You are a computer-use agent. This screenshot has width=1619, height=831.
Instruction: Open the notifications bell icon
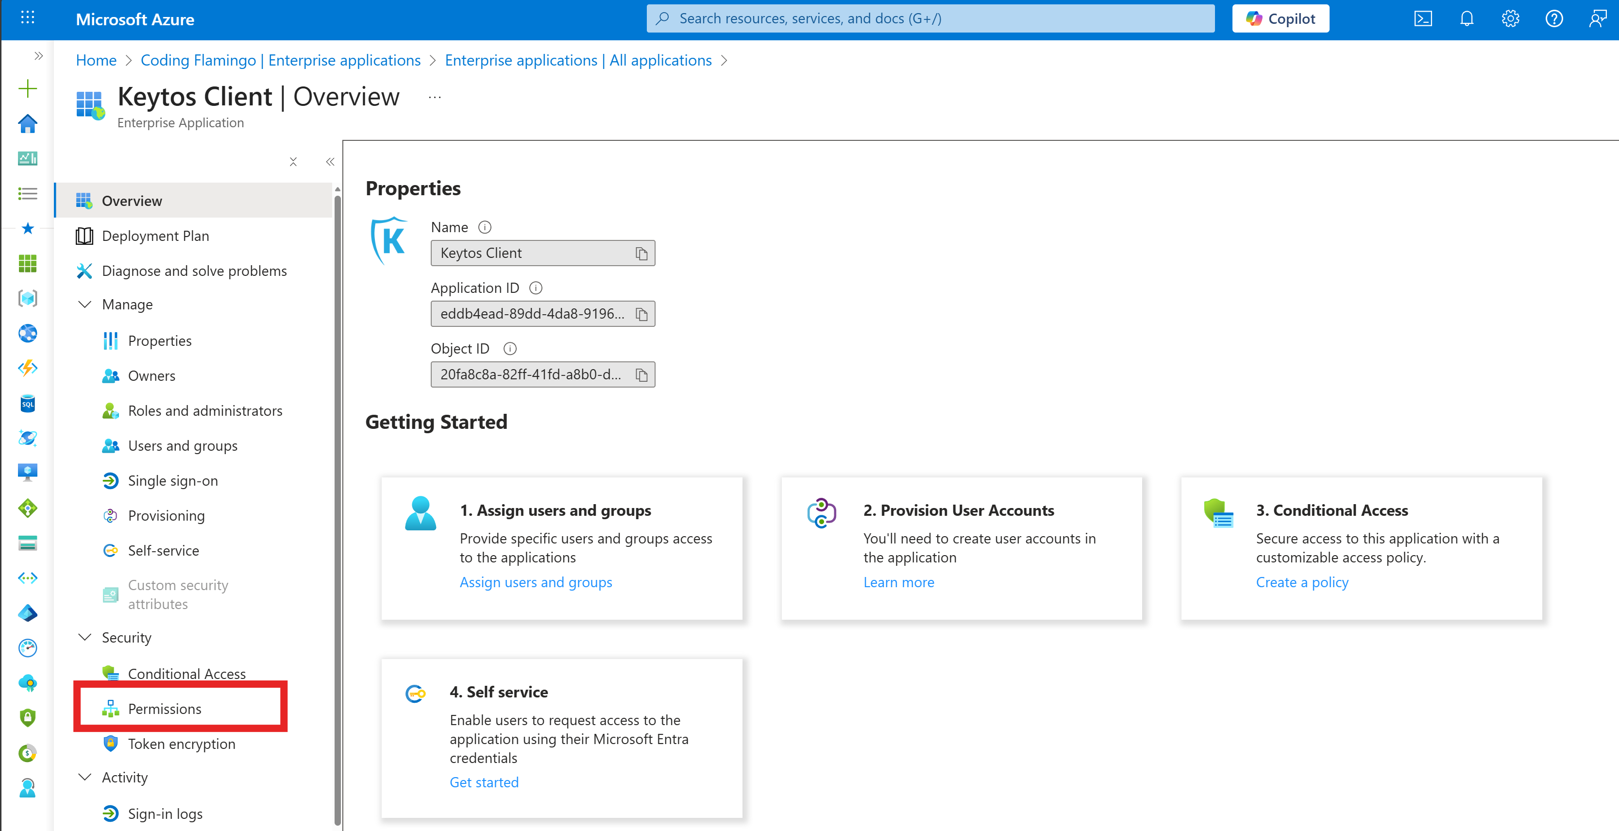coord(1466,18)
